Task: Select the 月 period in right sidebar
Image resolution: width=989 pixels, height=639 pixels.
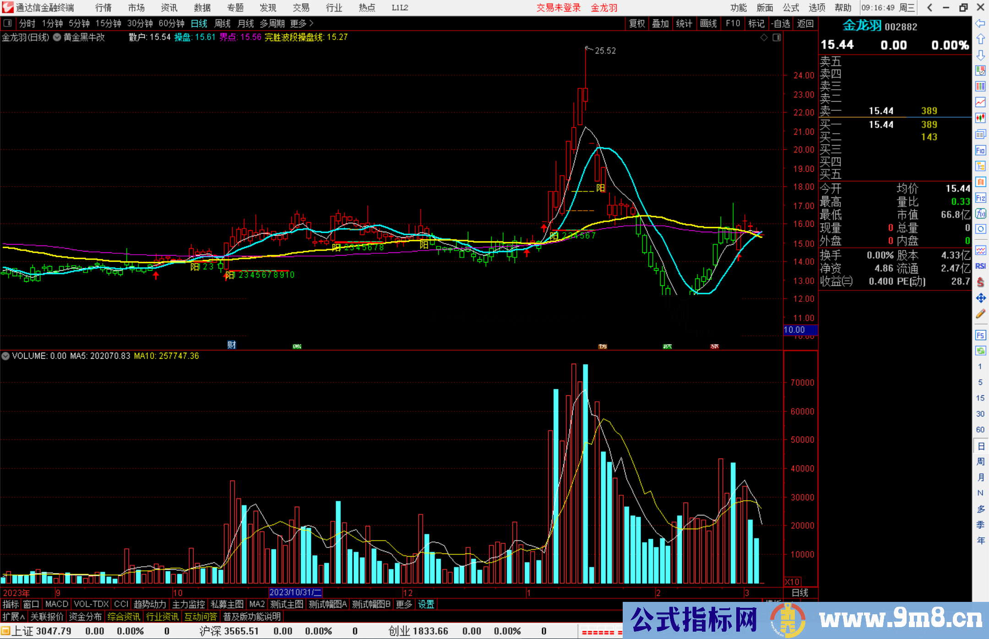Action: [980, 478]
